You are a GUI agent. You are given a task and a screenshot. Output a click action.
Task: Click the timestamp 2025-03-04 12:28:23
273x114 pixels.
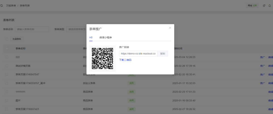185,57
